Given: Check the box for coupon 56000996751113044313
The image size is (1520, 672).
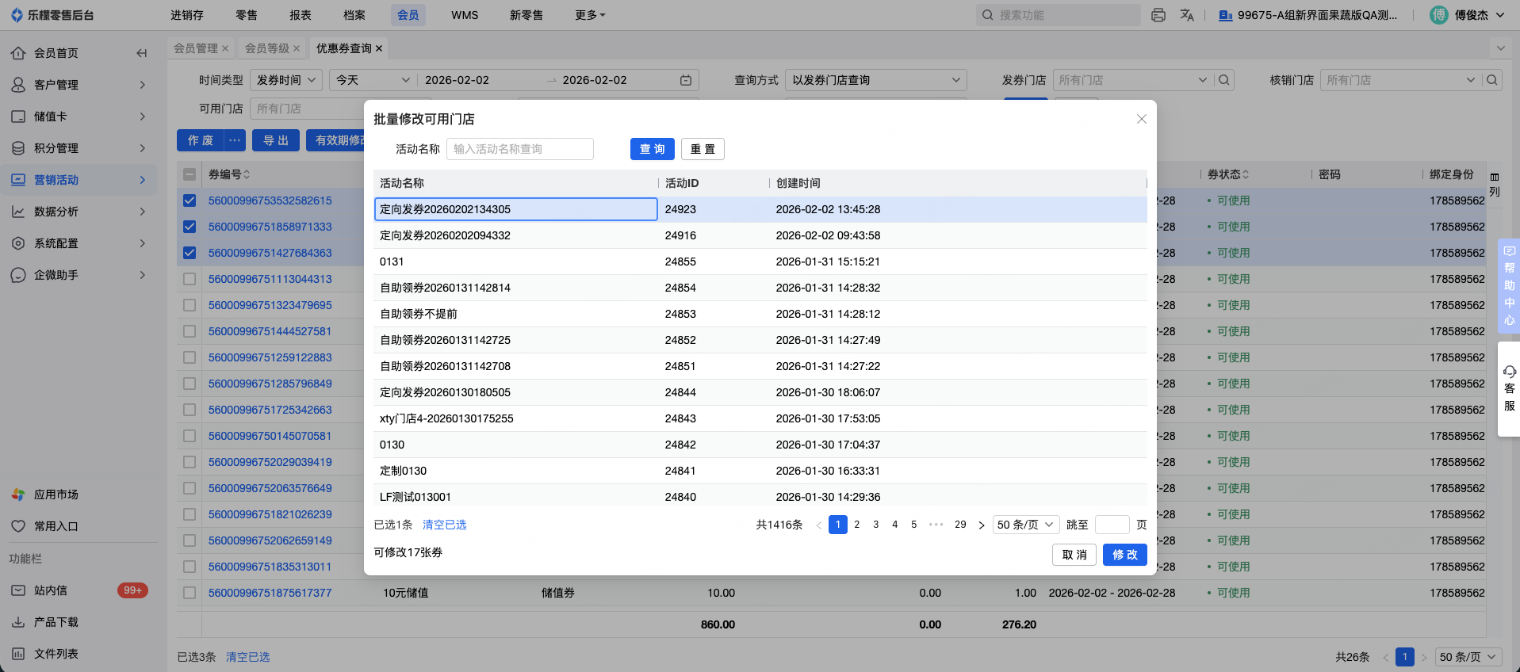Looking at the screenshot, I should coord(190,279).
